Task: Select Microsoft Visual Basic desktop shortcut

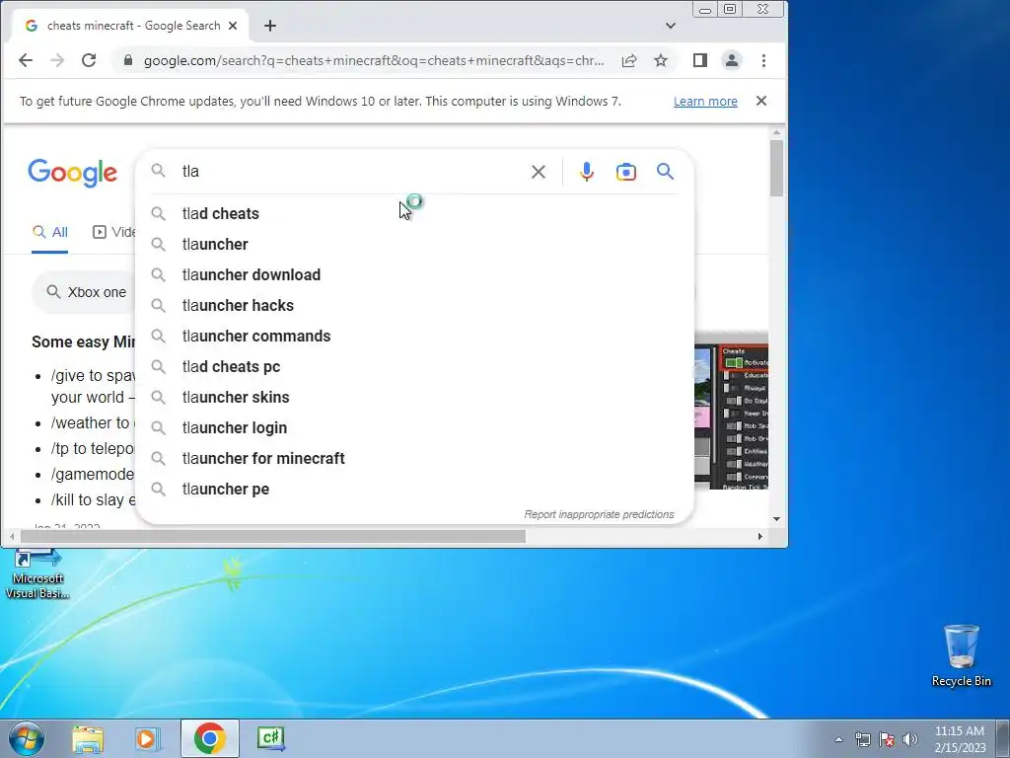Action: [x=37, y=573]
